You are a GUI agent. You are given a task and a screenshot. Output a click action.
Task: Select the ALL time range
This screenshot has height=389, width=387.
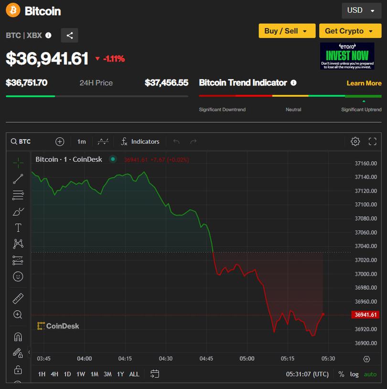(134, 374)
